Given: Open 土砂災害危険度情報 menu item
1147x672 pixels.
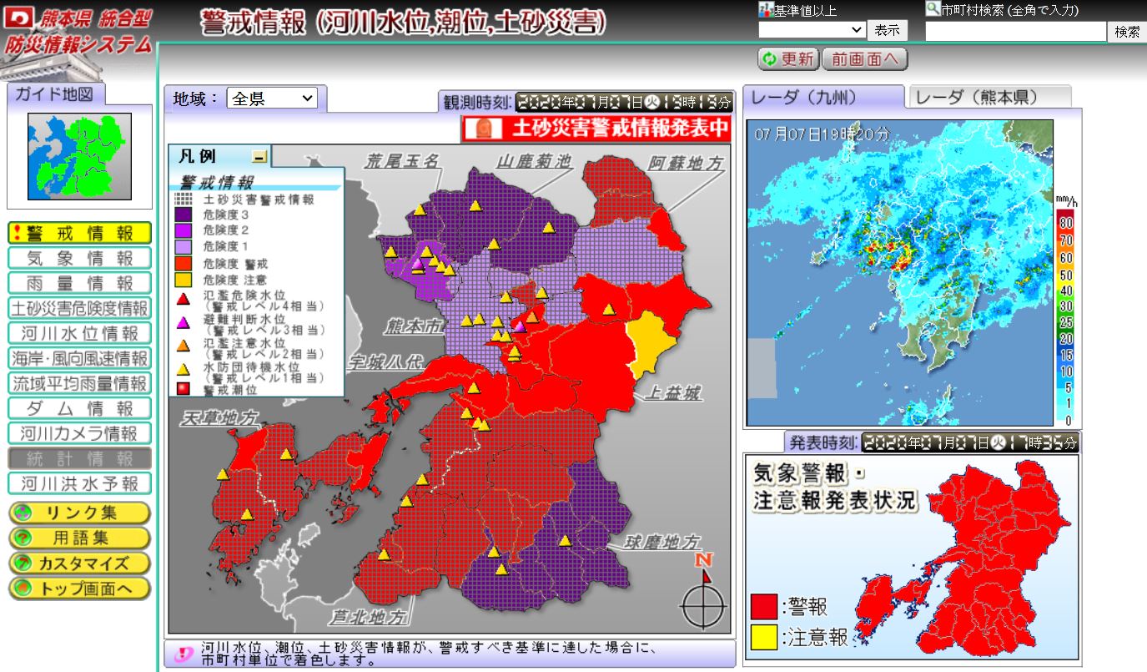Looking at the screenshot, I should tap(79, 308).
